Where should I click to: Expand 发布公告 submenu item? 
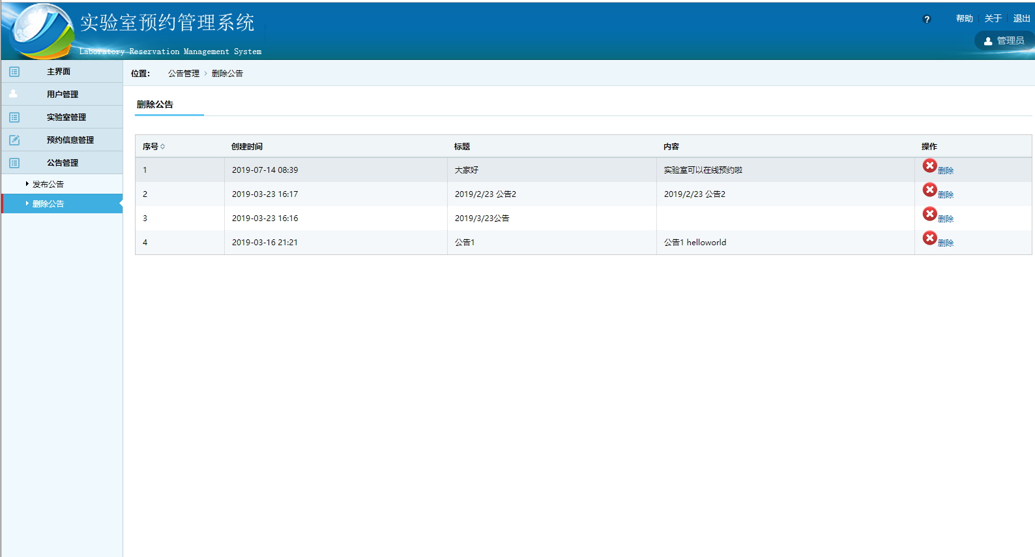(x=48, y=185)
